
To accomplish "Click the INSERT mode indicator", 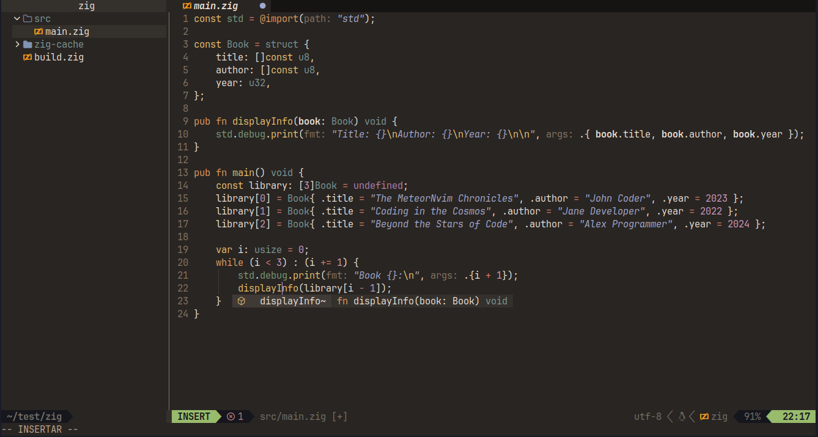I will click(194, 417).
